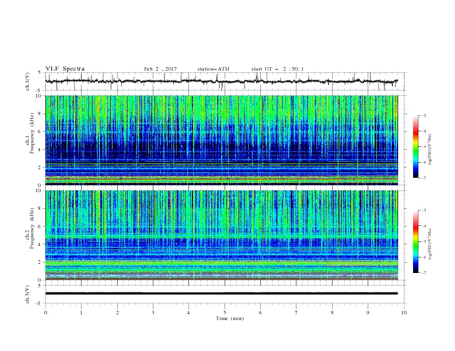Click time axis tick label "4"
This screenshot has height=351, width=455.
[x=189, y=313]
